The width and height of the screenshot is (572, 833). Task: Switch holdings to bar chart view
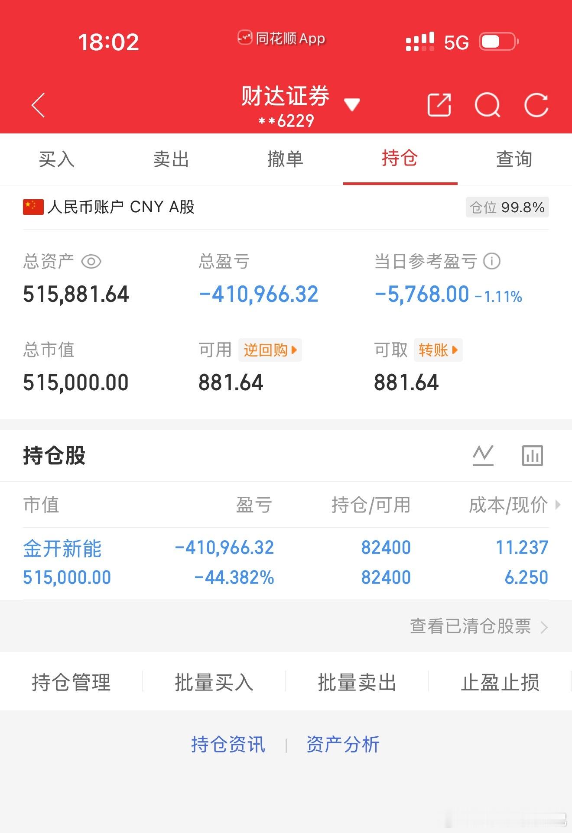pos(533,455)
